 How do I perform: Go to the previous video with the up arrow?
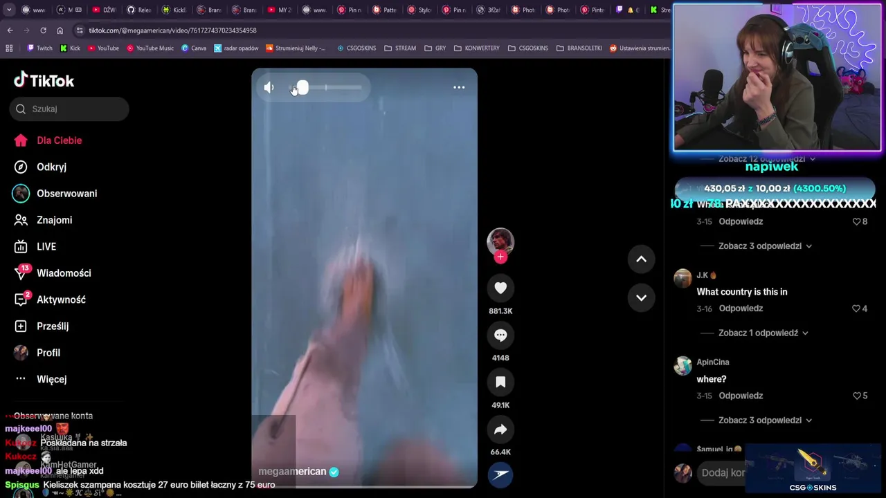tap(641, 259)
